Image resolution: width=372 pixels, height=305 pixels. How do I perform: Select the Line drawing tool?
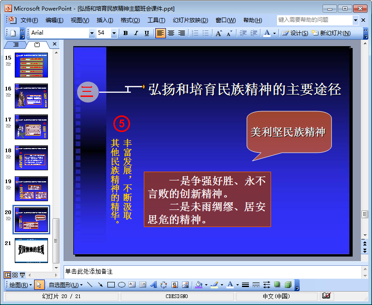point(90,285)
